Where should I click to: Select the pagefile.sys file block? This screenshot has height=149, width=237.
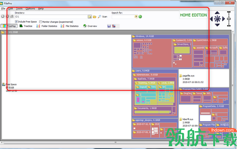(204, 78)
